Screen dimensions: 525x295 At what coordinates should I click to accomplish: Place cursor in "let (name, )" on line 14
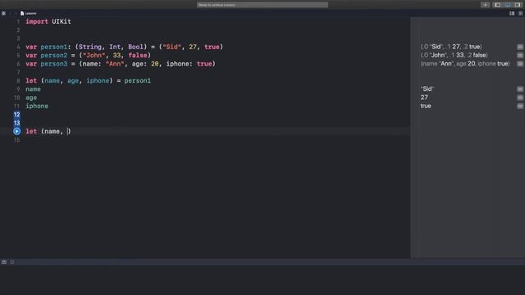click(48, 131)
